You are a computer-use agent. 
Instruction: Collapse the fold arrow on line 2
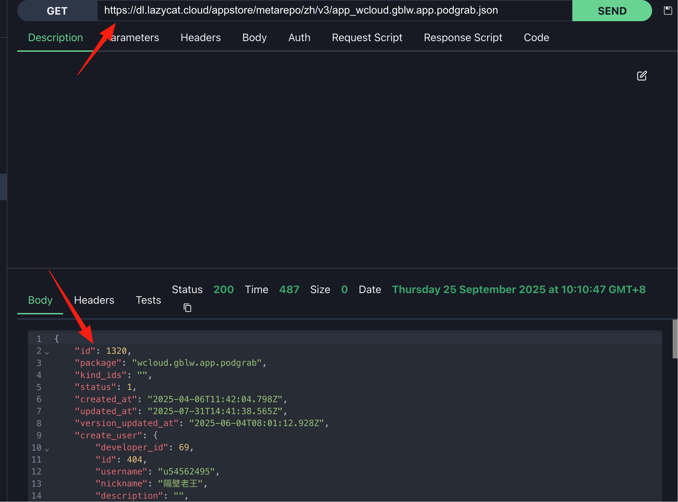click(47, 353)
